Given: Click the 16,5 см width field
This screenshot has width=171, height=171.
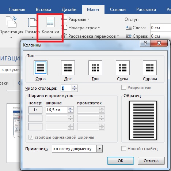Looking at the screenshot, I should tap(57, 110).
